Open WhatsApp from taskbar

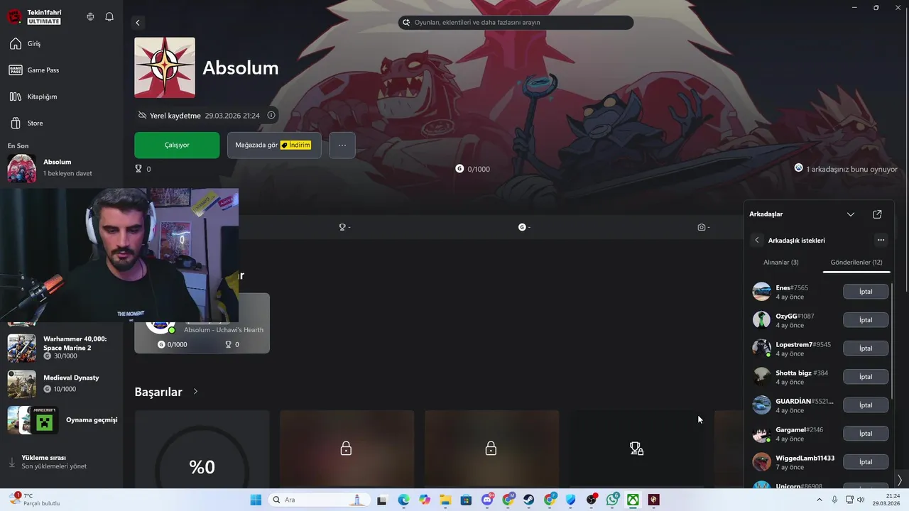[612, 500]
